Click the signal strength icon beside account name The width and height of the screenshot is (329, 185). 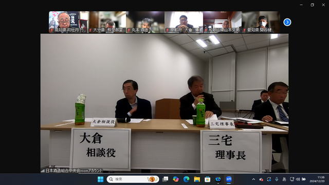pyautogui.click(x=43, y=171)
